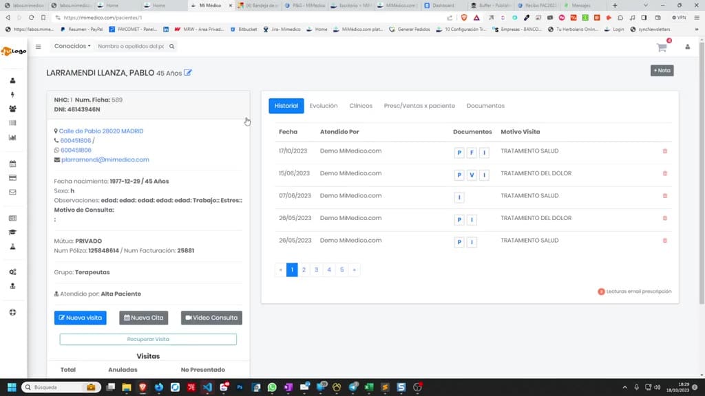This screenshot has width=705, height=396.
Task: Expand the Conocidos dropdown
Action: [72, 46]
